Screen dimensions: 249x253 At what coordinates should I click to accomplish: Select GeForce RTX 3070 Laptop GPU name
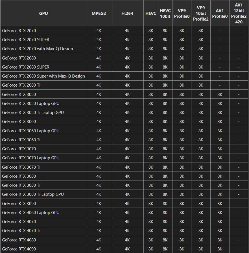coord(31,158)
